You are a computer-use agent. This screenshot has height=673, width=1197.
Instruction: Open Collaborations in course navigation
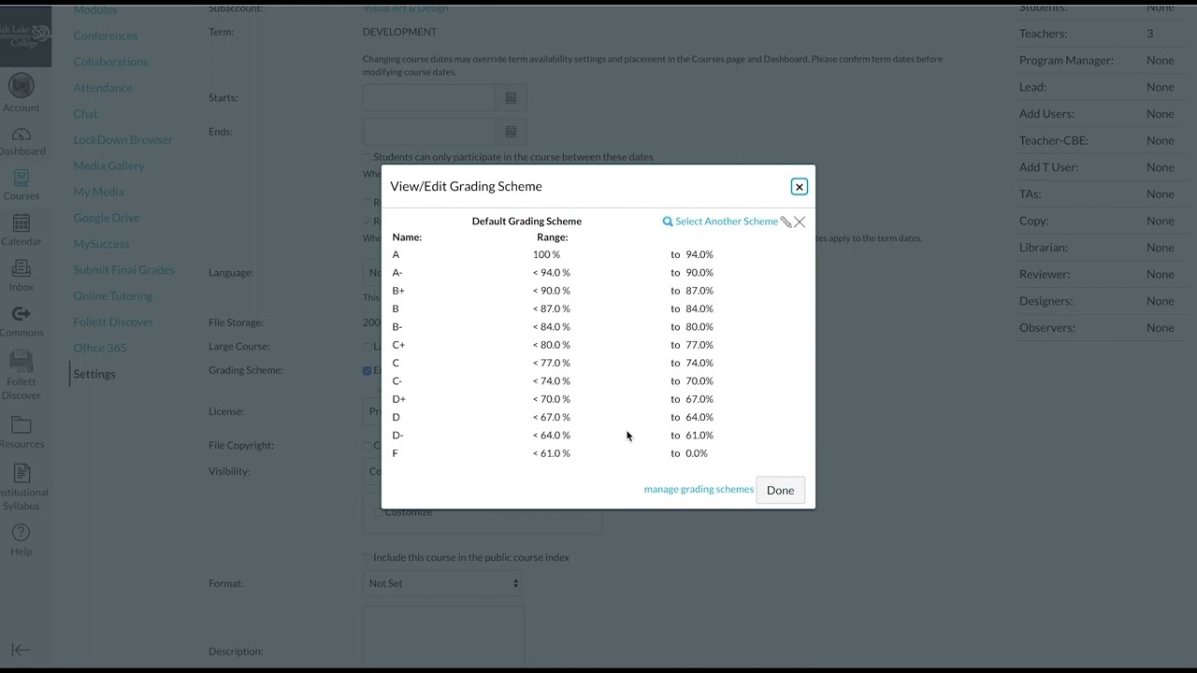[x=110, y=62]
